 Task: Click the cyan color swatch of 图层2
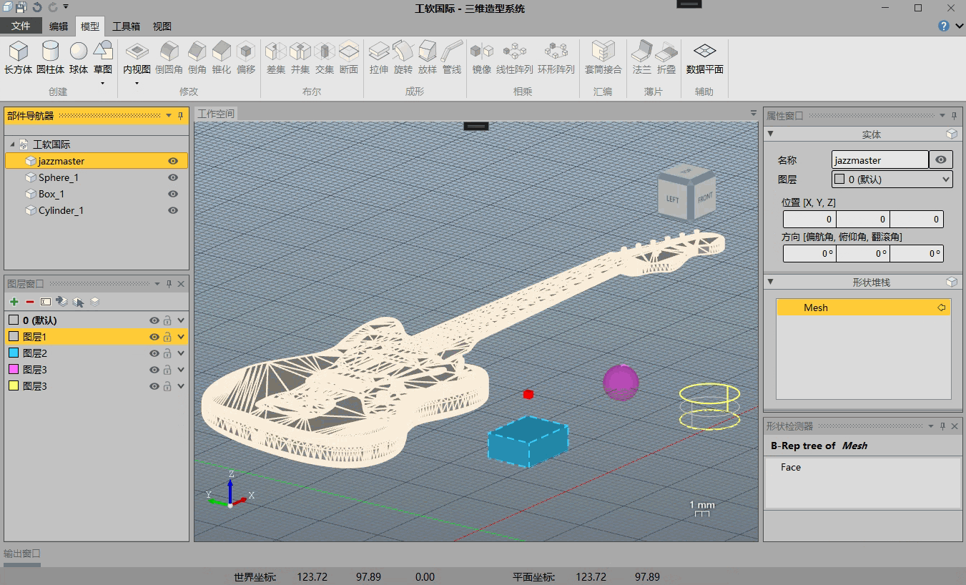tap(13, 353)
